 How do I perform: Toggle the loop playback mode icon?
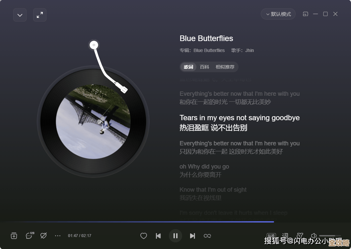(x=207, y=236)
